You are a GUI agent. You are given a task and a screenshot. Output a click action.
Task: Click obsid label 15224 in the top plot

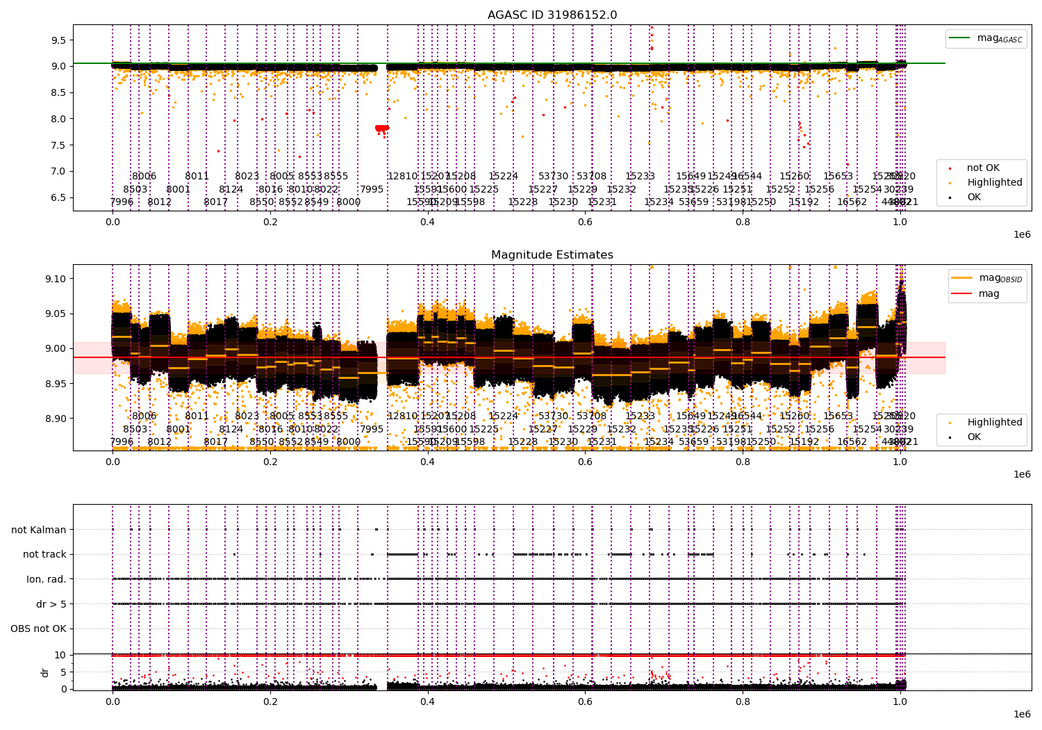pyautogui.click(x=504, y=177)
